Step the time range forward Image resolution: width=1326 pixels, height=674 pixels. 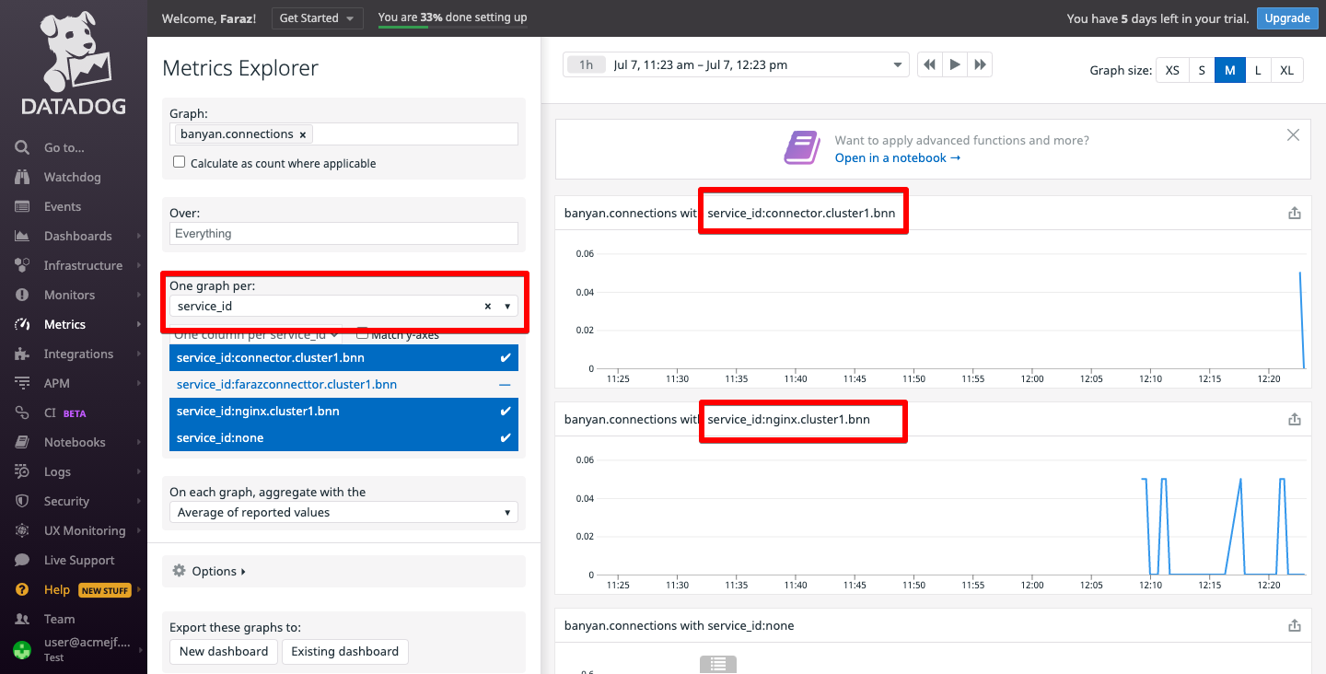[x=980, y=64]
